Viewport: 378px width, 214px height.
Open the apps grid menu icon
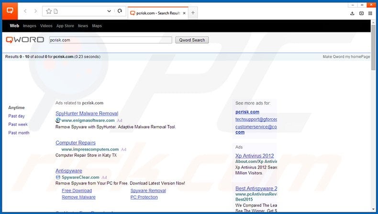point(370,13)
